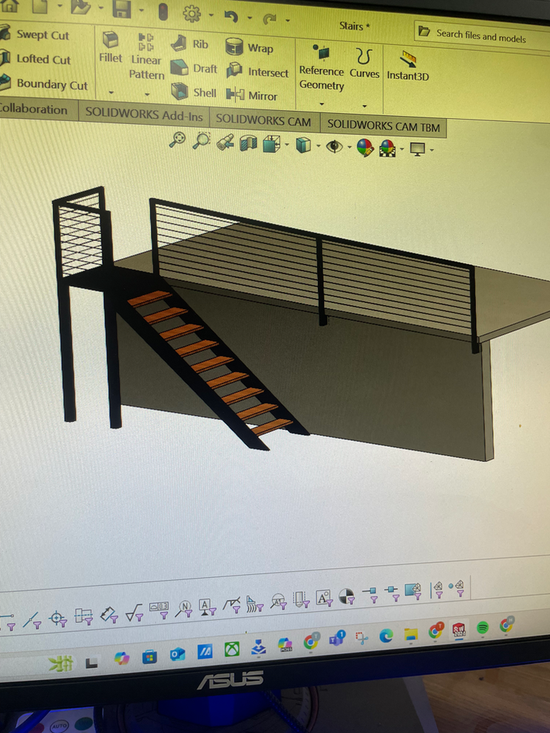Select the SOLIDWORKS CAM TBM tab
Screen dimensions: 550x733
384,126
